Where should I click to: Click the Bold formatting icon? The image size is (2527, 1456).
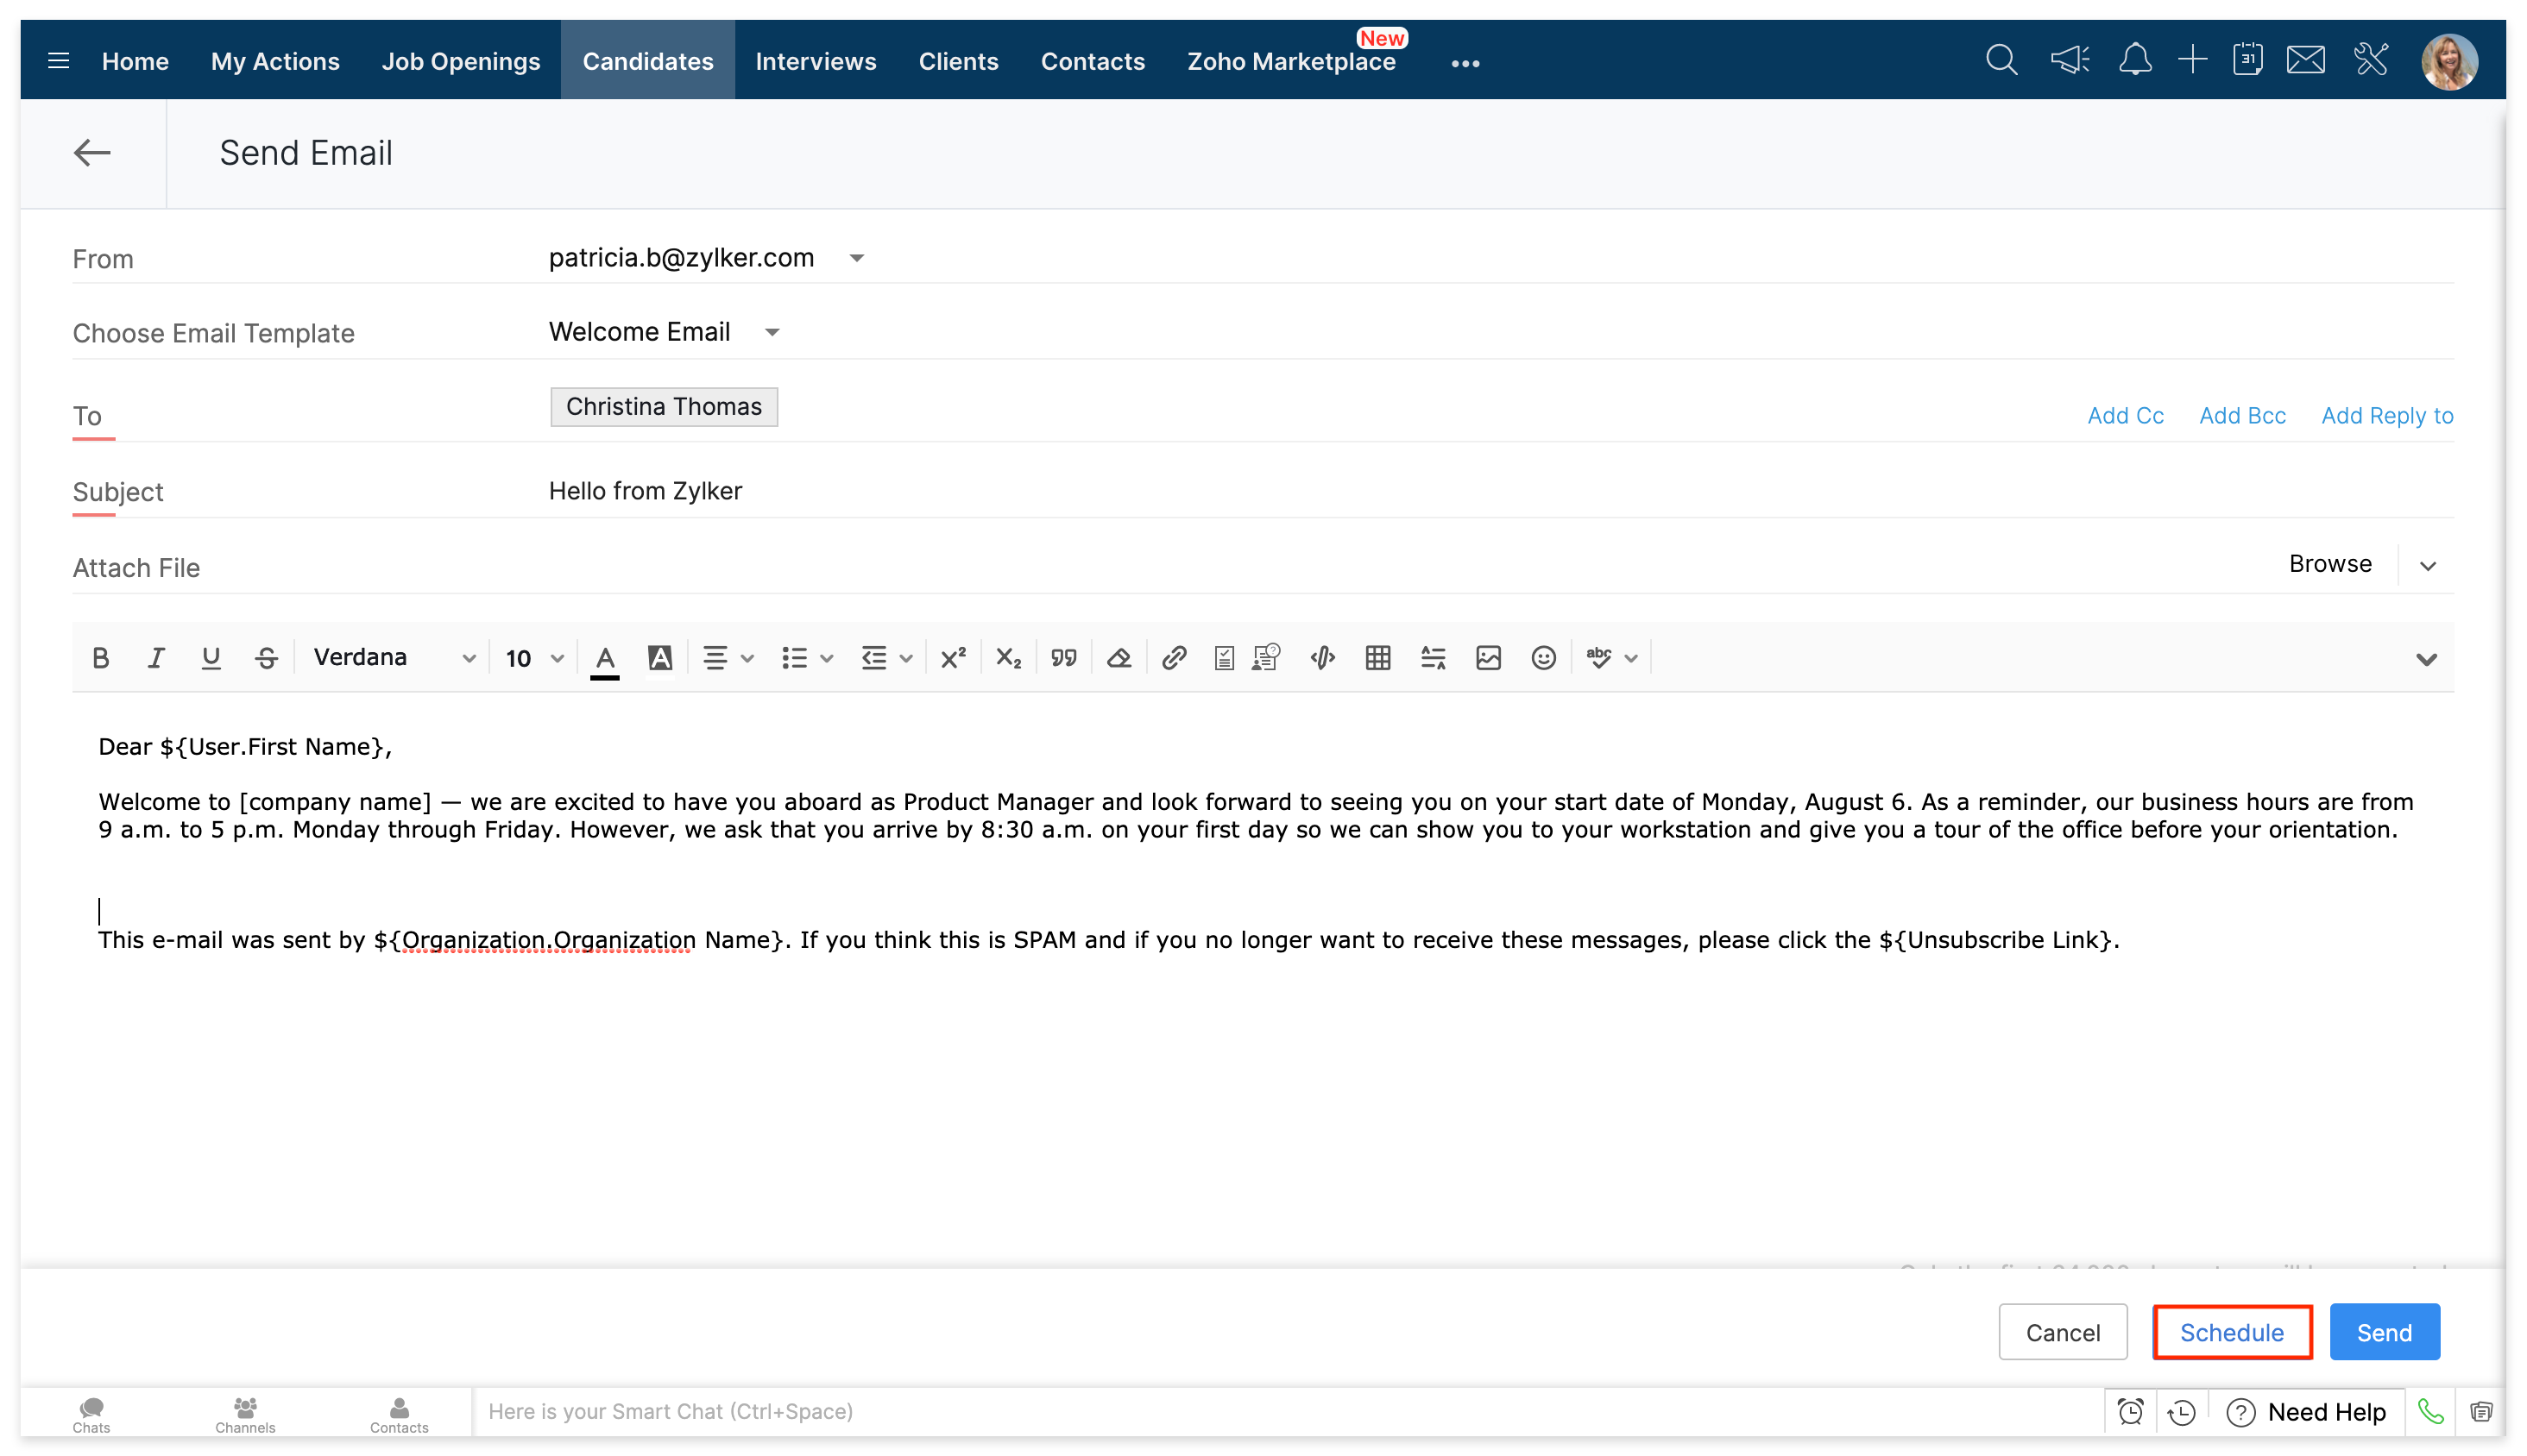(100, 658)
